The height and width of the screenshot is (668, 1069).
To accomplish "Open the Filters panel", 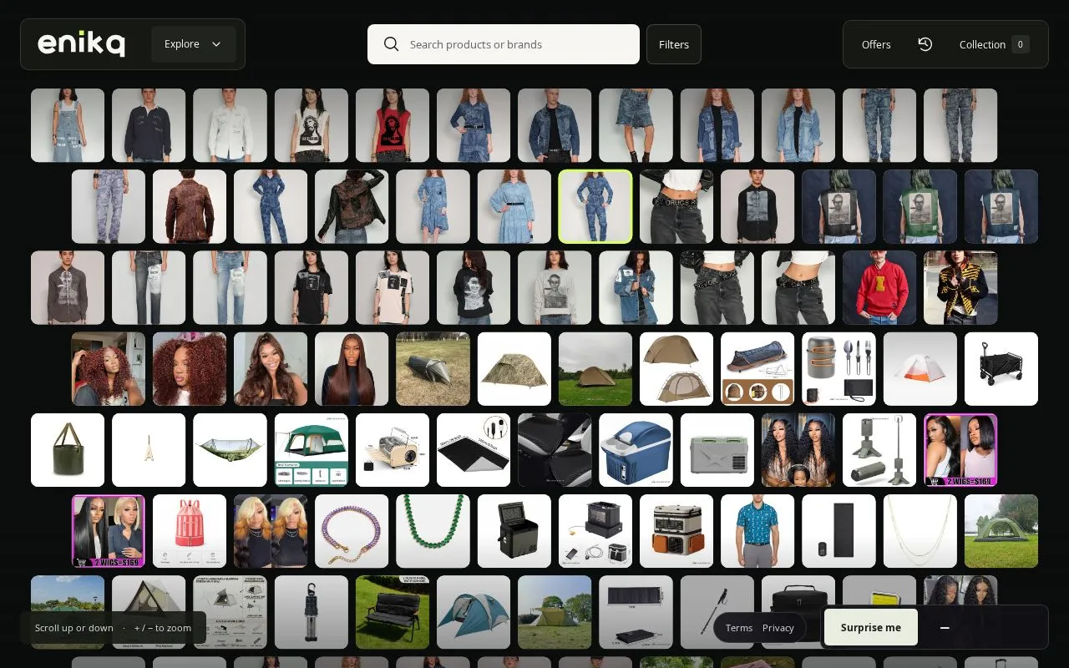I will point(674,44).
